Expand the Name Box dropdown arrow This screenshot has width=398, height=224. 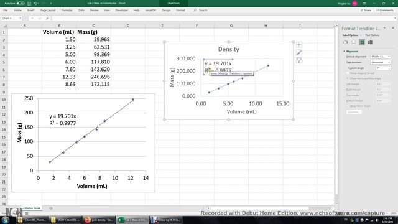(20, 18)
